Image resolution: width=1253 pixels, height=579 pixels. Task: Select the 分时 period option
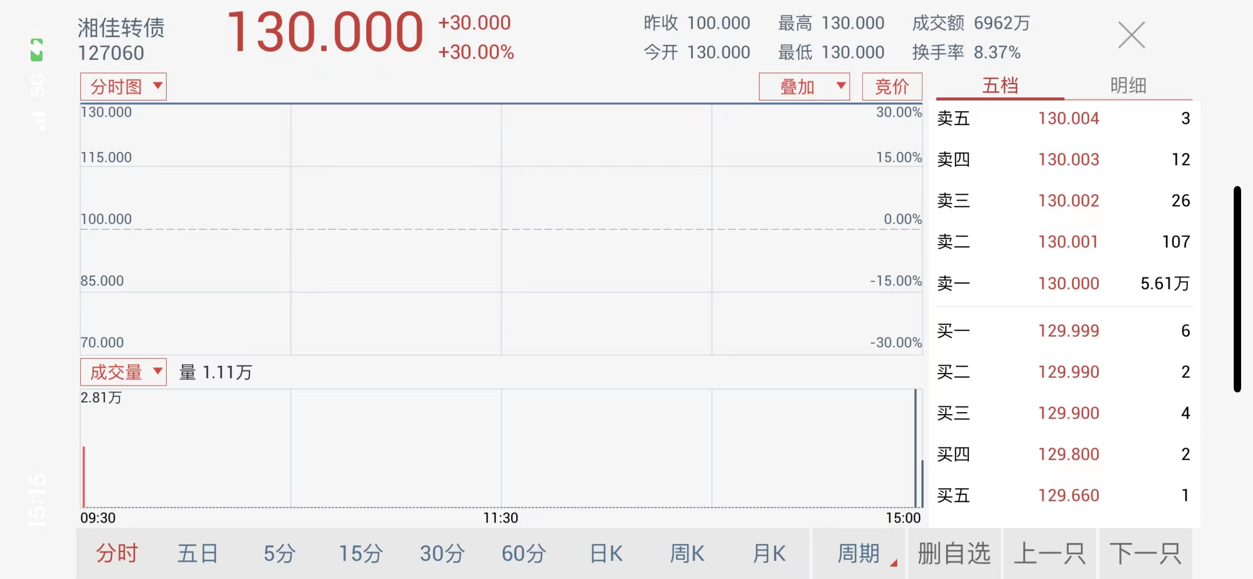coord(117,553)
